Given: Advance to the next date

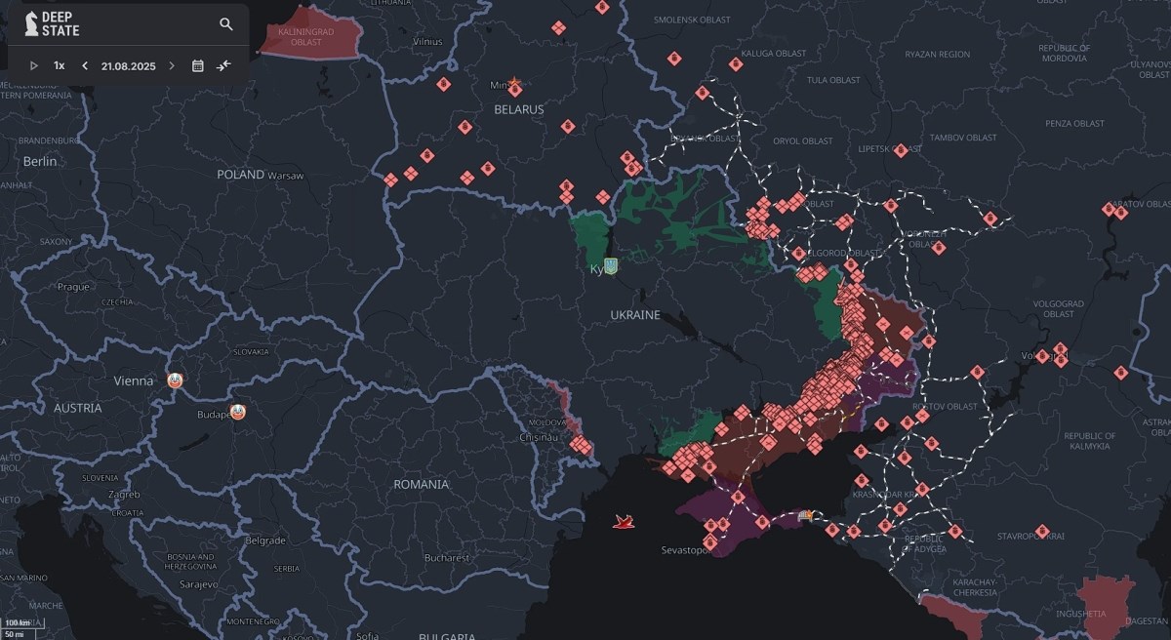Looking at the screenshot, I should 172,65.
